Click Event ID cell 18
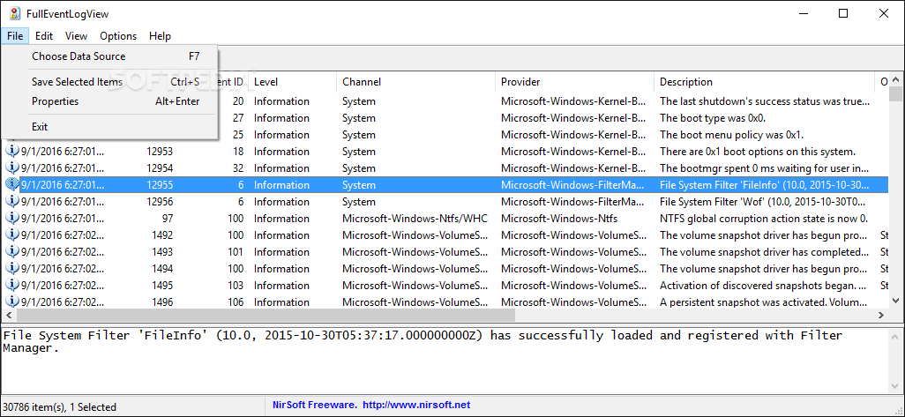Image resolution: width=905 pixels, height=417 pixels. tap(238, 152)
